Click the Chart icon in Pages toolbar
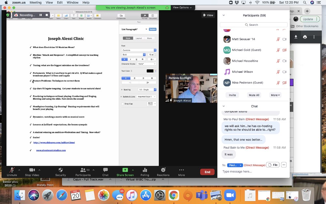Viewport: 326px width, 204px height. tap(66, 16)
